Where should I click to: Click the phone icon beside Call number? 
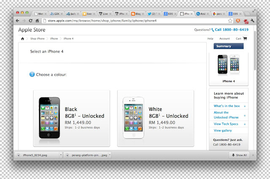coord(213,30)
